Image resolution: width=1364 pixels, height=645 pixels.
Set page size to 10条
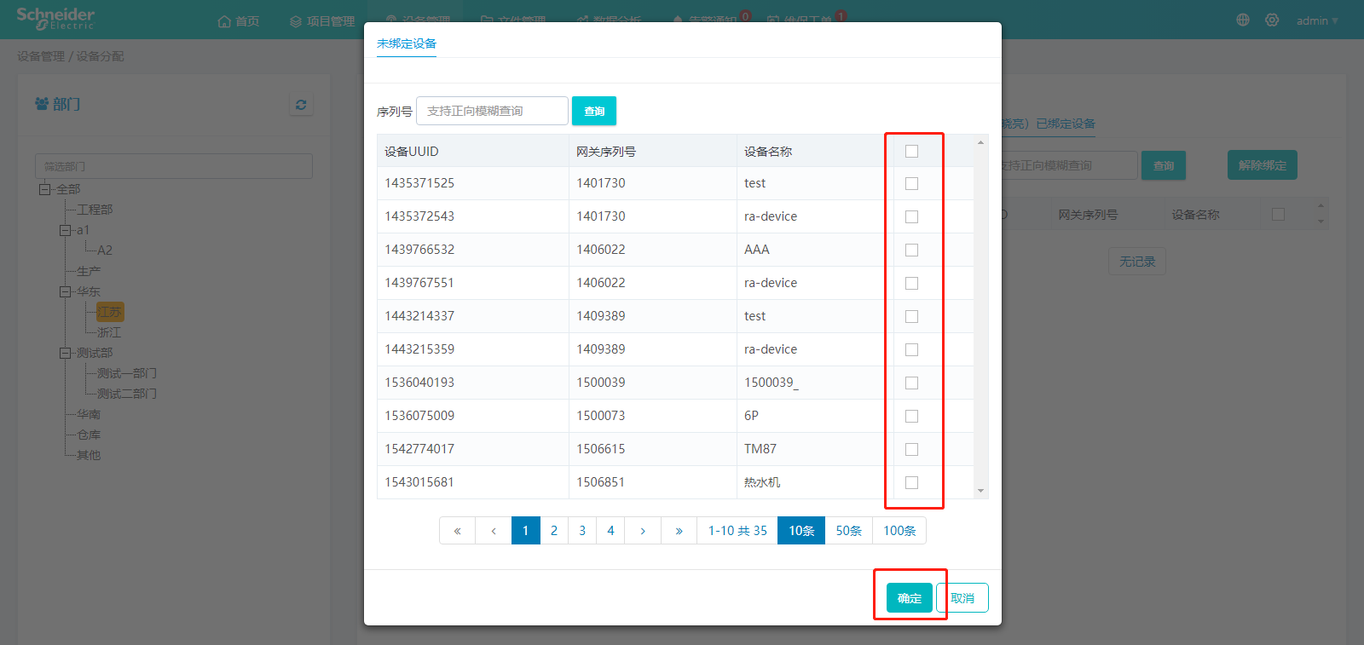(801, 531)
